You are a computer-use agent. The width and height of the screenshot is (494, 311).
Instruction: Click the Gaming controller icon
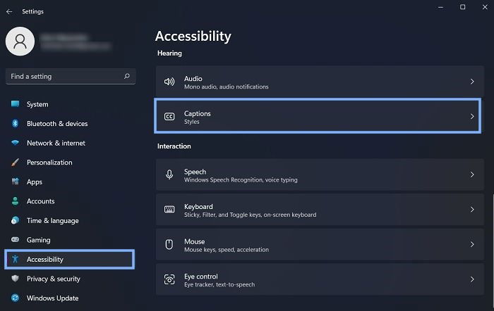tap(15, 240)
